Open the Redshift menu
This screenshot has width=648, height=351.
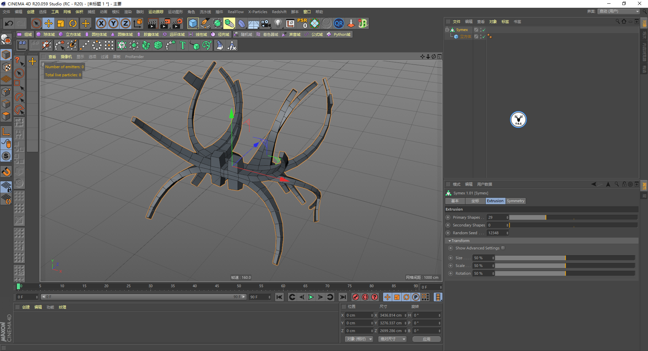coord(279,12)
